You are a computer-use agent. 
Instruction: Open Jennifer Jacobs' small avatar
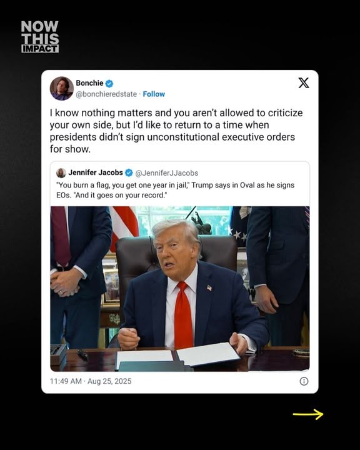61,173
